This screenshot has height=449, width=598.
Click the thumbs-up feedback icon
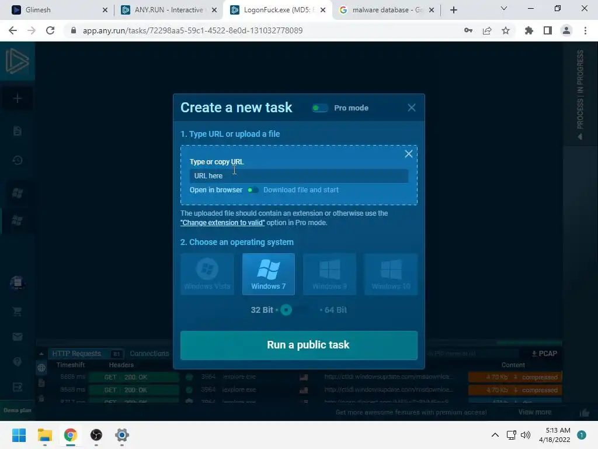[584, 412]
